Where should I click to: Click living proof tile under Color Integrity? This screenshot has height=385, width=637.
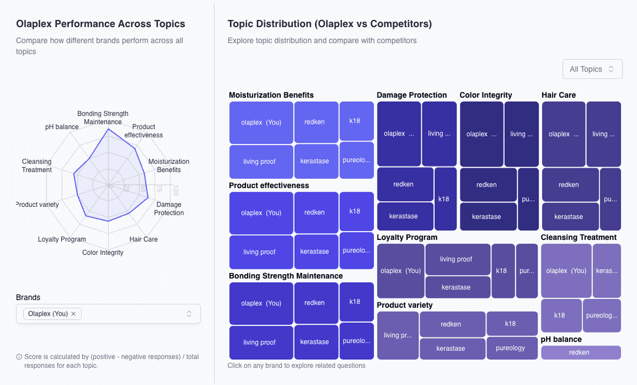point(521,133)
